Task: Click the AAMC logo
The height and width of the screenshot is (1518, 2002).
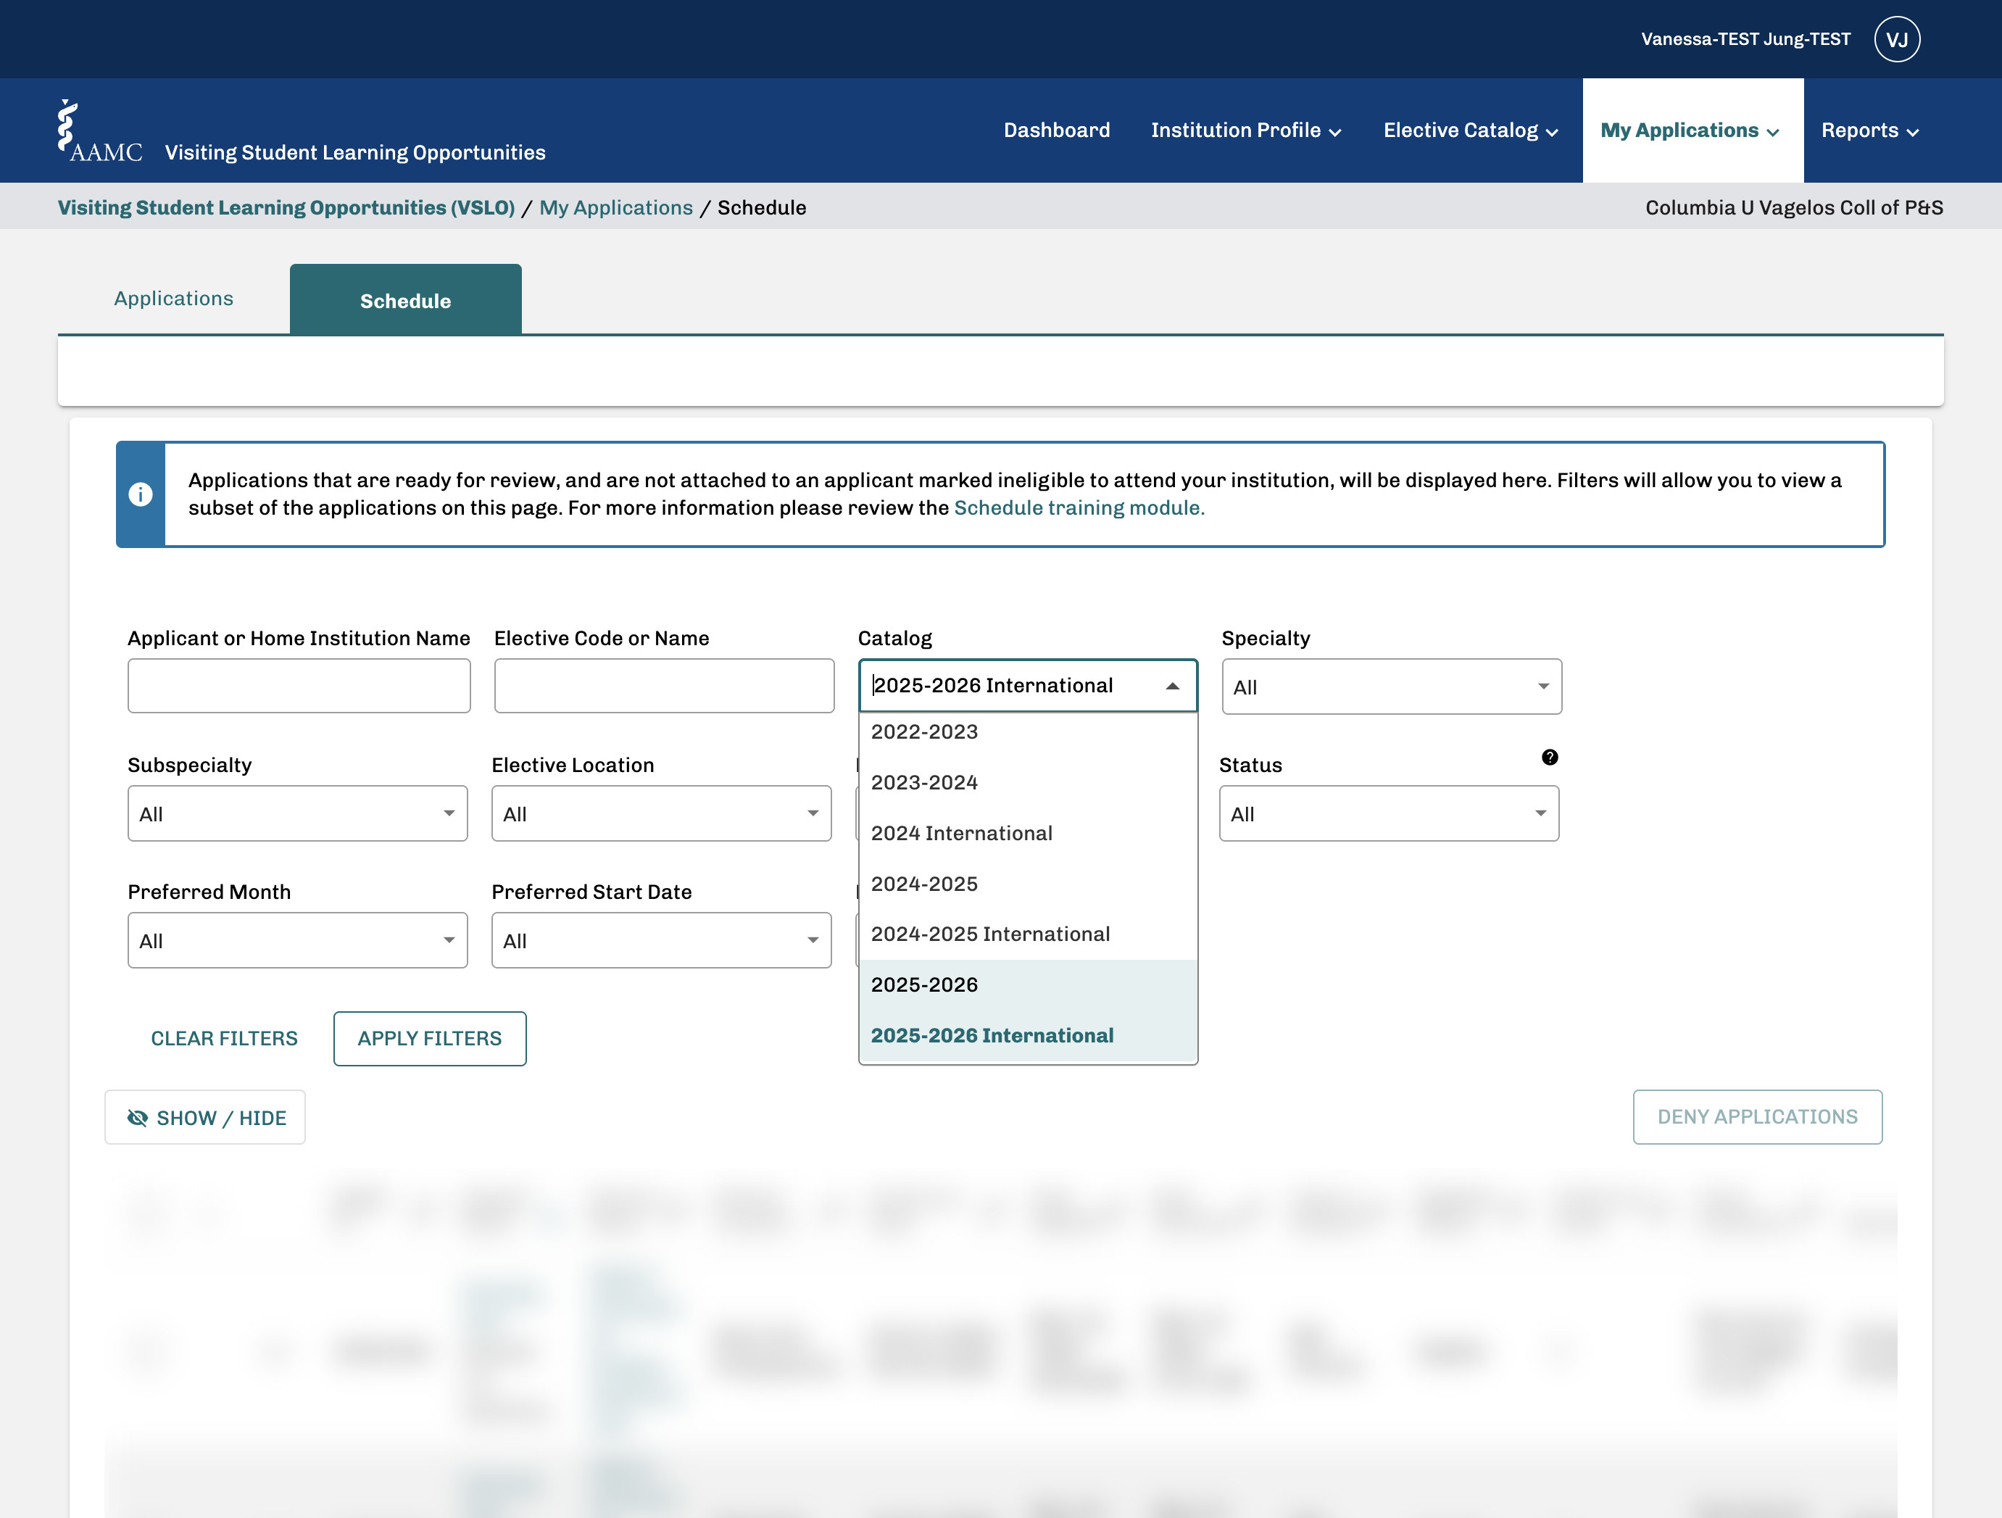Action: pyautogui.click(x=99, y=131)
